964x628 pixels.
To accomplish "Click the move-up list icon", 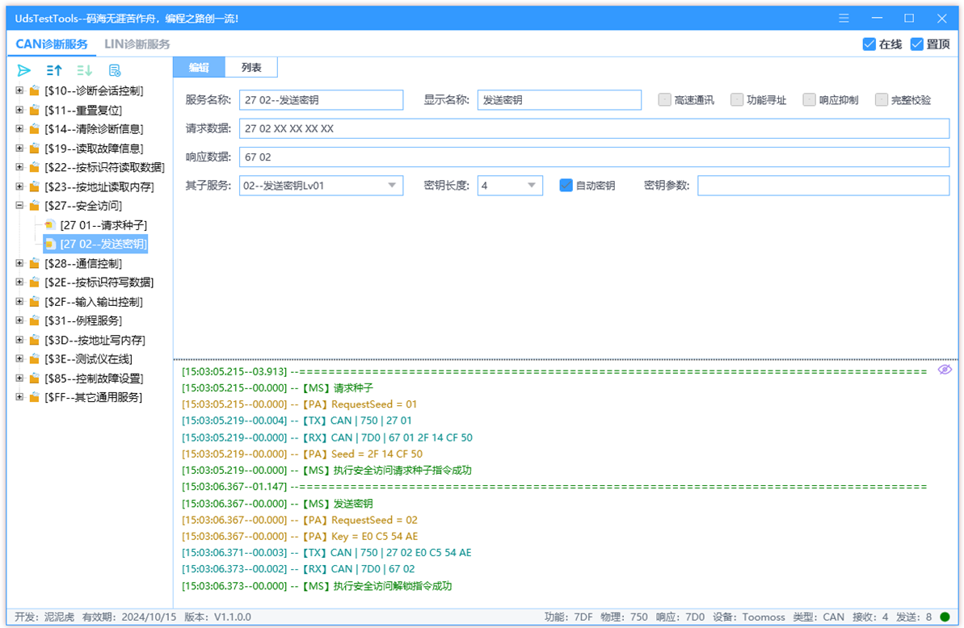I will coord(54,70).
